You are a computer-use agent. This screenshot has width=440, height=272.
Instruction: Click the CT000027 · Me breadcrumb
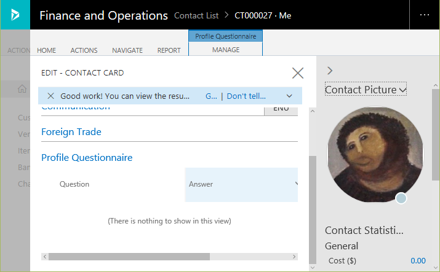click(x=263, y=15)
